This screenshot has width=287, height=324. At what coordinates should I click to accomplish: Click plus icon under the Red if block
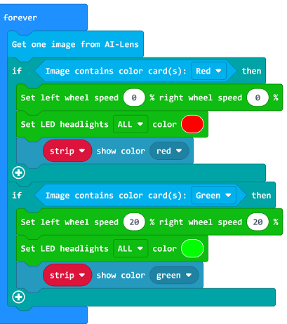point(18,173)
